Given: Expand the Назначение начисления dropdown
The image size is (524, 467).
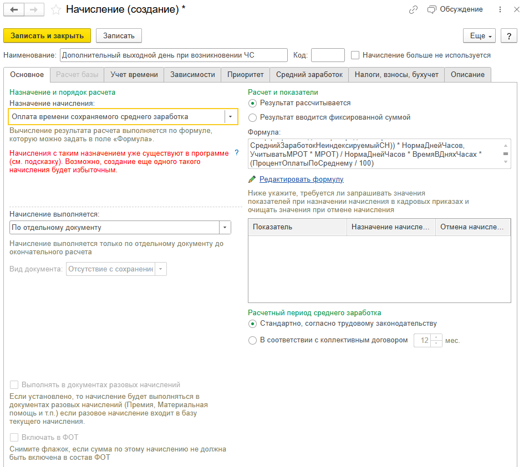Looking at the screenshot, I should coord(231,116).
